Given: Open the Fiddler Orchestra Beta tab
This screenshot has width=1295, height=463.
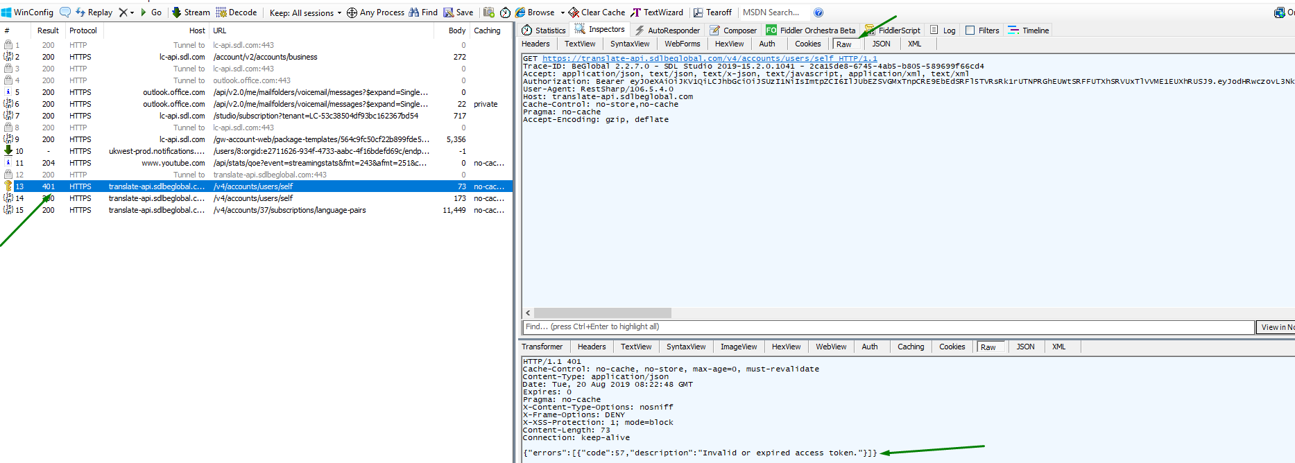Looking at the screenshot, I should tap(811, 30).
